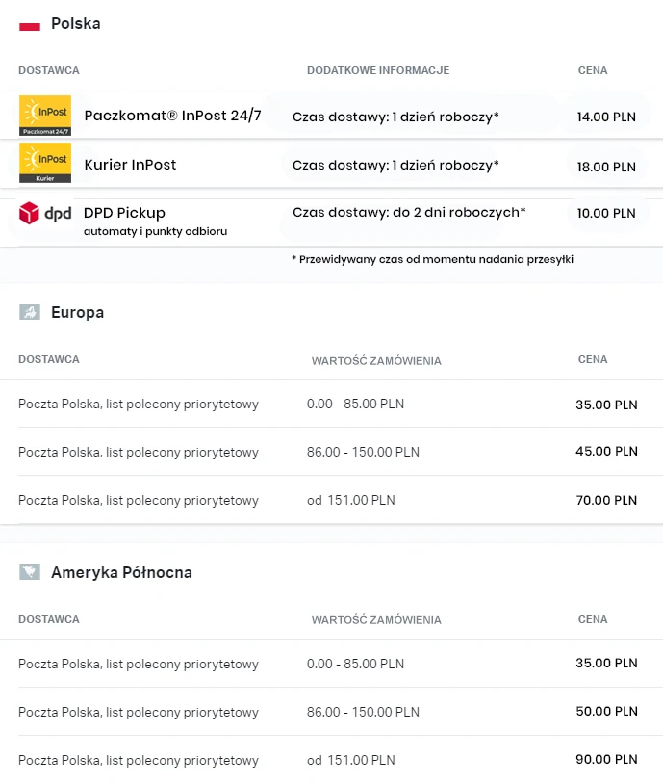The image size is (663, 783).
Task: Select the Paczkomat® InPost 24/7 carrier name
Action: 172,117
